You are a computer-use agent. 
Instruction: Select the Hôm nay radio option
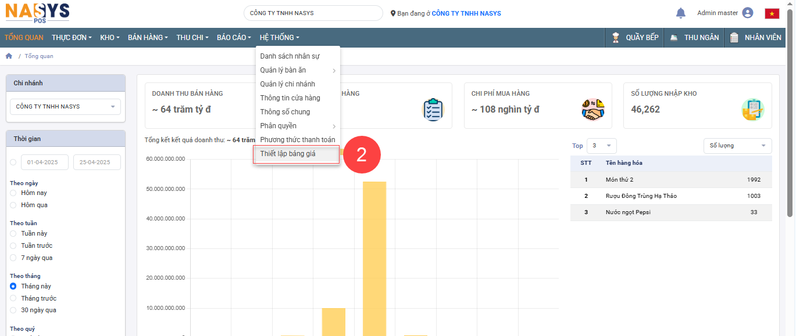tap(13, 193)
